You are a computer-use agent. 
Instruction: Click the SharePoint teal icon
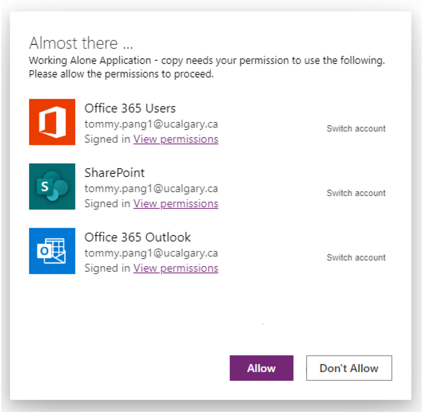pos(52,186)
